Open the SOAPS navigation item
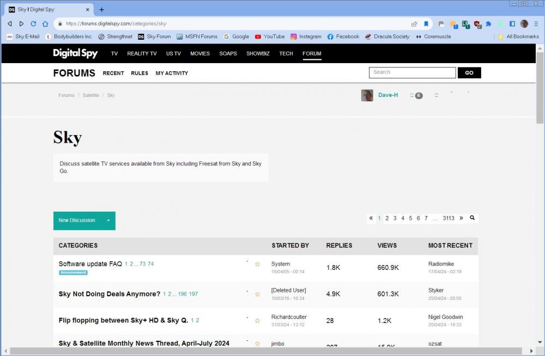The image size is (545, 356). click(x=228, y=53)
